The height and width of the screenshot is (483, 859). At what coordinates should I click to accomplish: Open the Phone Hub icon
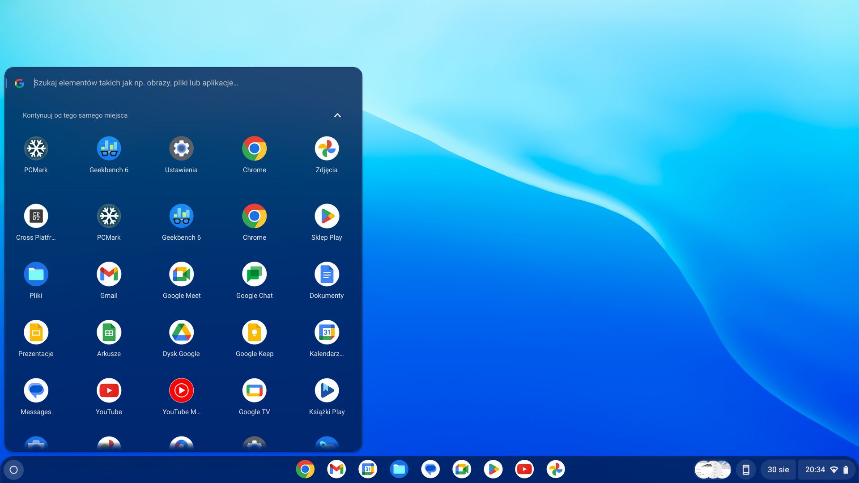point(746,470)
